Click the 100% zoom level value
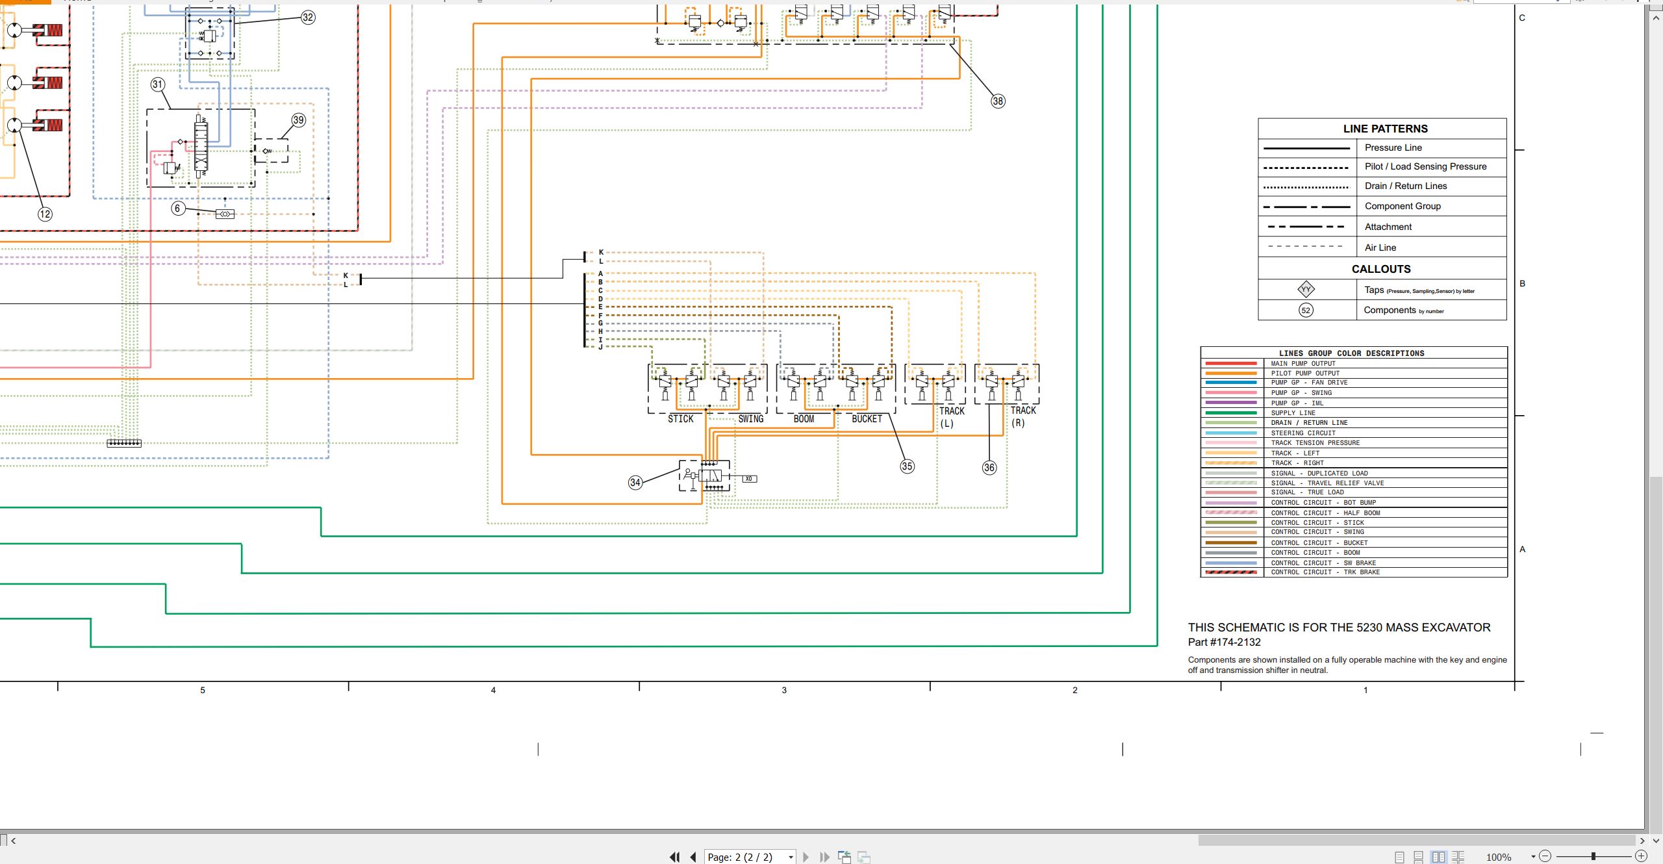Viewport: 1663px width, 864px height. point(1499,858)
